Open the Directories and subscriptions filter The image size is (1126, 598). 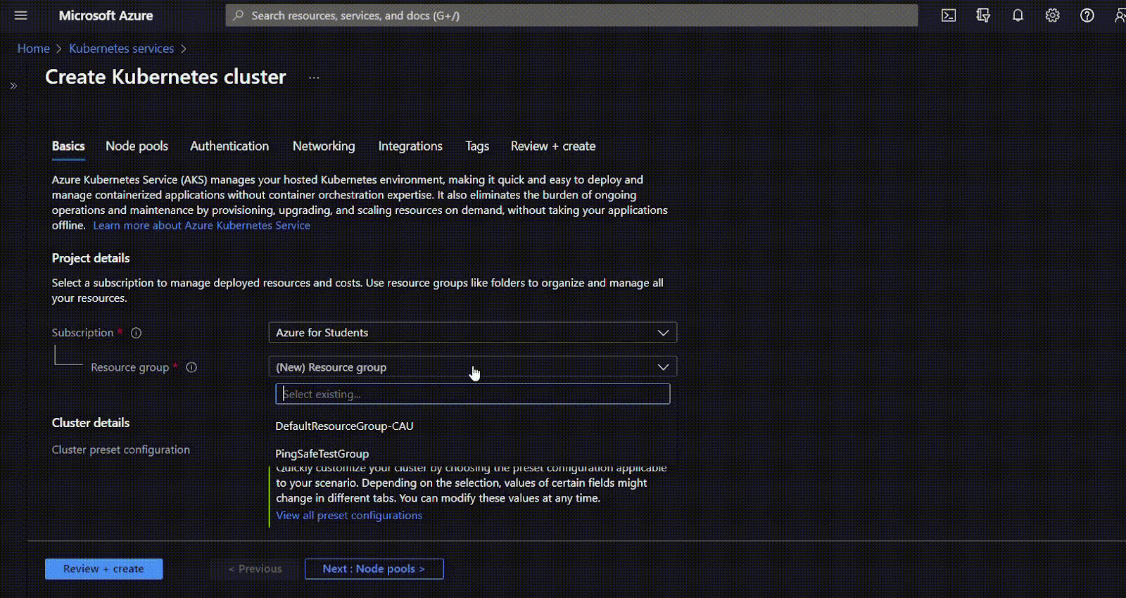(983, 15)
